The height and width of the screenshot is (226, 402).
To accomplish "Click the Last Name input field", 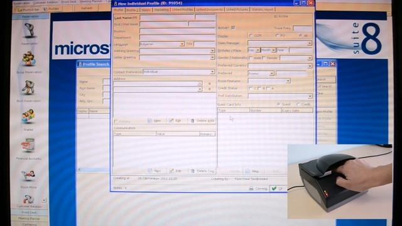I will point(166,18).
